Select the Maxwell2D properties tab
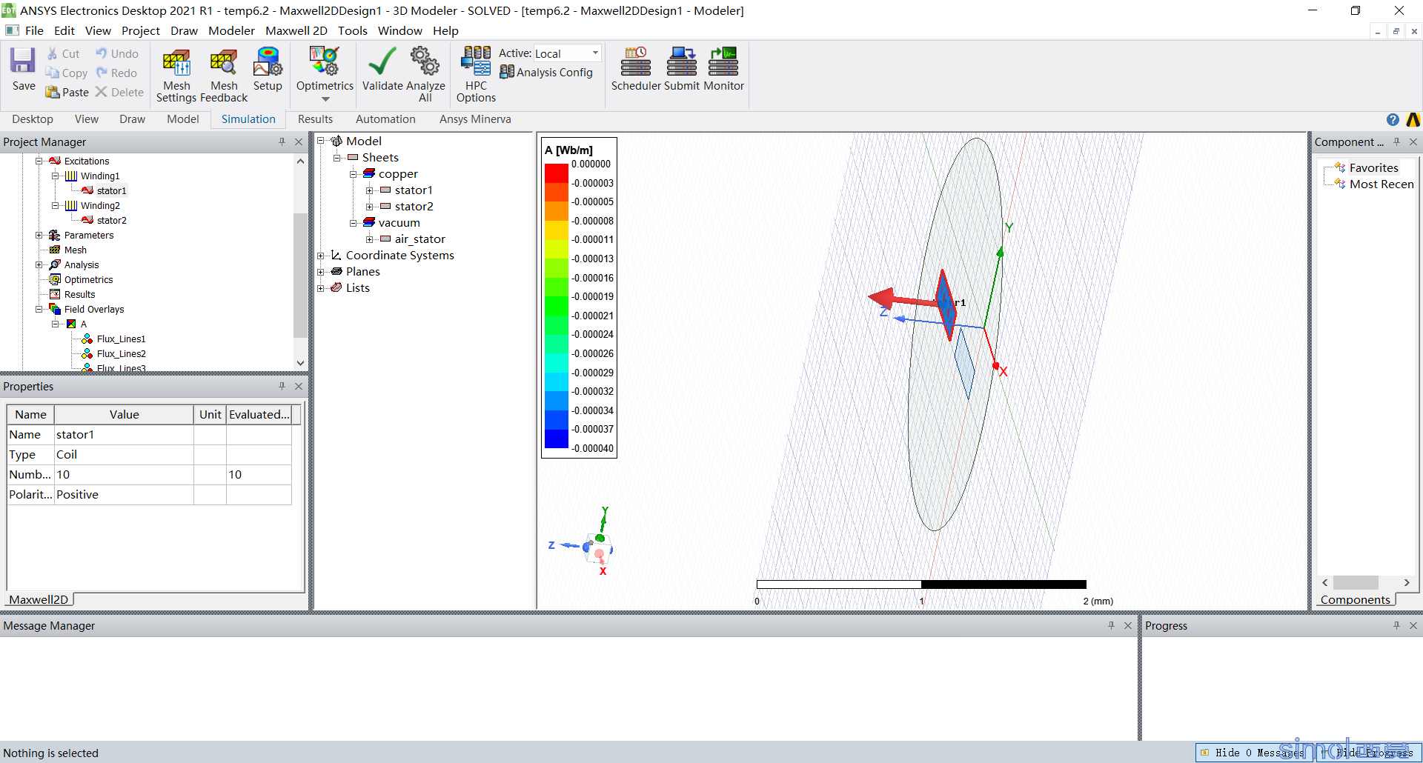 (39, 599)
